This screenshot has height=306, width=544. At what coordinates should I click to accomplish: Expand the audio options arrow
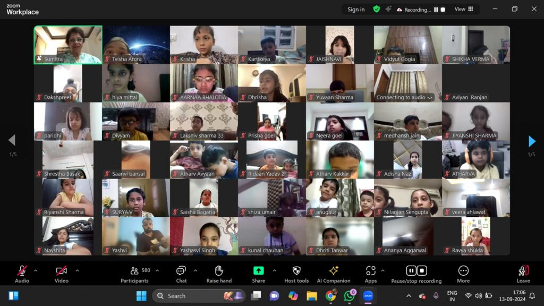pyautogui.click(x=36, y=270)
